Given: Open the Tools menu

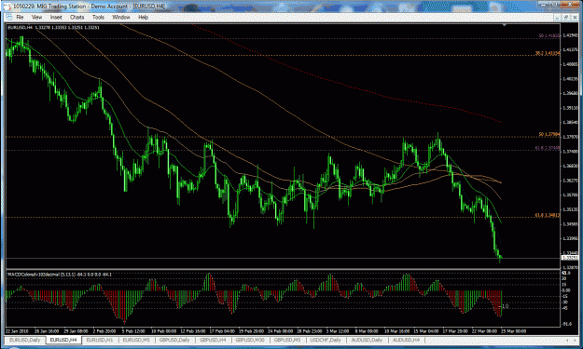Looking at the screenshot, I should click(x=98, y=17).
